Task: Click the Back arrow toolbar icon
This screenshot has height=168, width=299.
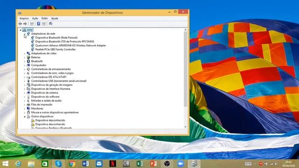Action: click(20, 24)
